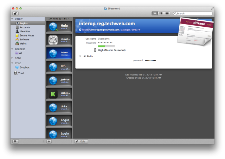Open the INTEROP page preview thumbnail
The width and height of the screenshot is (225, 159).
pos(195,32)
